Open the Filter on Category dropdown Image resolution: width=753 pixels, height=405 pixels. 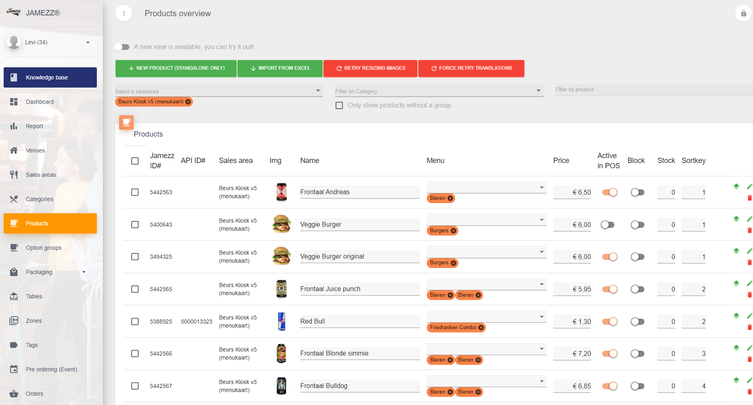coord(439,91)
